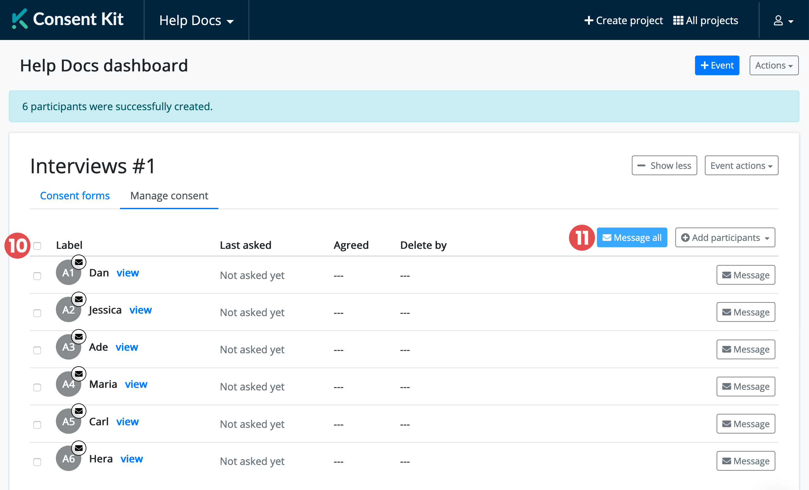The height and width of the screenshot is (490, 809).
Task: Toggle the select-all checkbox beside Label
Action: (x=37, y=246)
